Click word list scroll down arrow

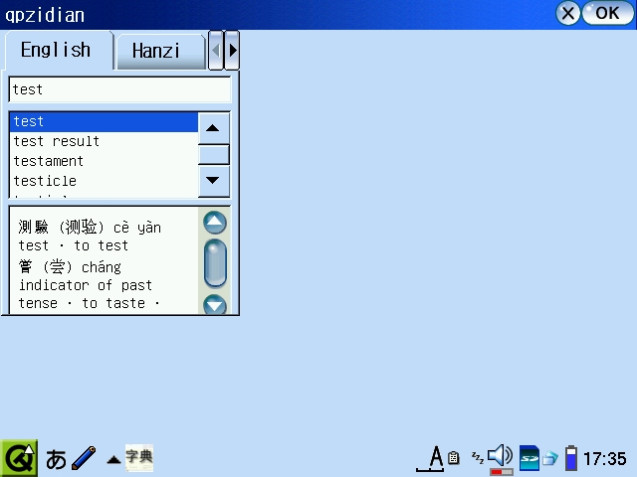pos(214,181)
